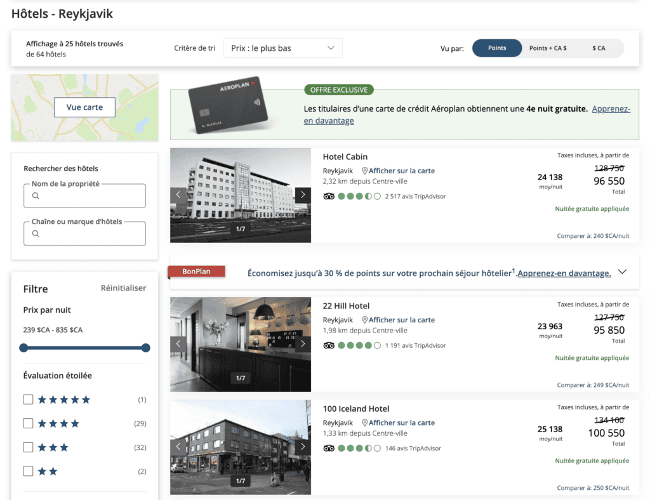Click previous arrow on 22 Hill Hotel carousel
Image resolution: width=650 pixels, height=500 pixels.
[x=178, y=345]
